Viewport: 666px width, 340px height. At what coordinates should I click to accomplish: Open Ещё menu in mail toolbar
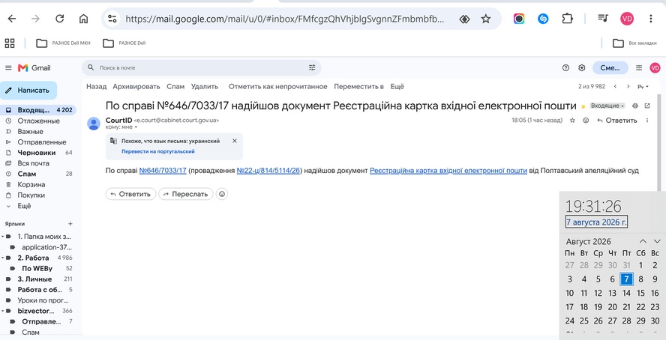[x=397, y=86]
